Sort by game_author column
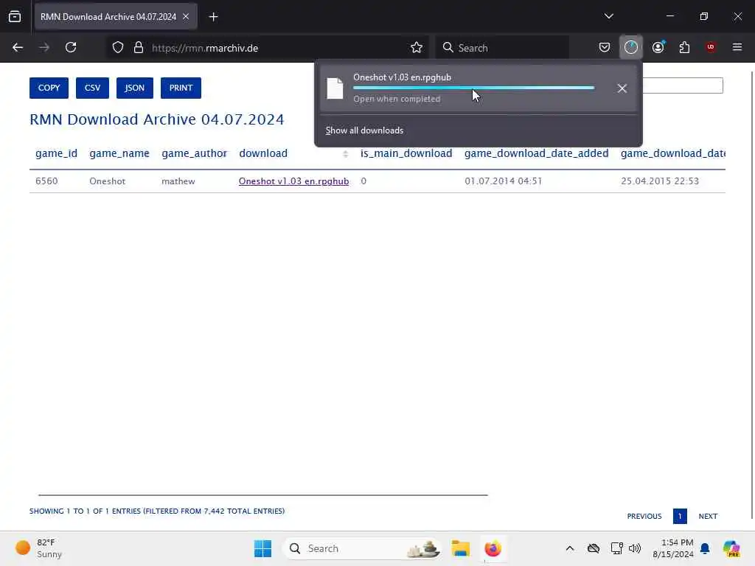Viewport: 755px width, 566px height. click(194, 153)
